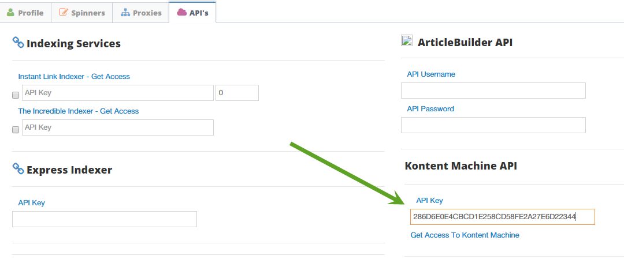Image resolution: width=624 pixels, height=267 pixels.
Task: Click the orange Spinners edit icon
Action: tap(64, 12)
